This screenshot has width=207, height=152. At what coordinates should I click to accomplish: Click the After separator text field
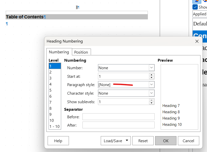(118, 125)
